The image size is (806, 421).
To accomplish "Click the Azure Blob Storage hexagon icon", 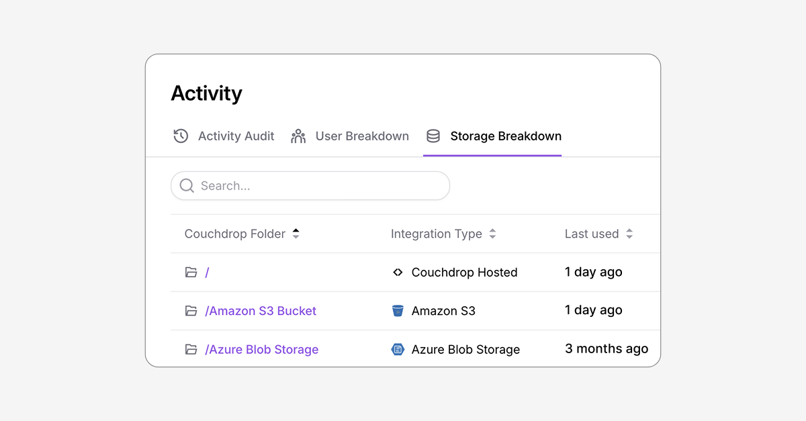I will (x=398, y=349).
